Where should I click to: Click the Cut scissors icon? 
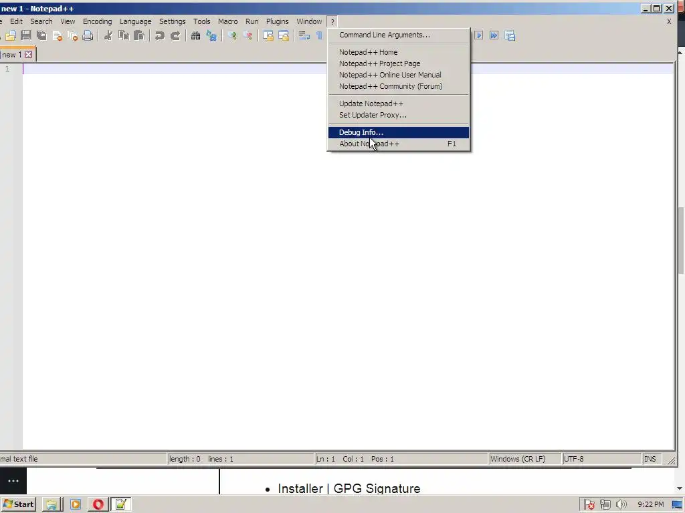[108, 36]
